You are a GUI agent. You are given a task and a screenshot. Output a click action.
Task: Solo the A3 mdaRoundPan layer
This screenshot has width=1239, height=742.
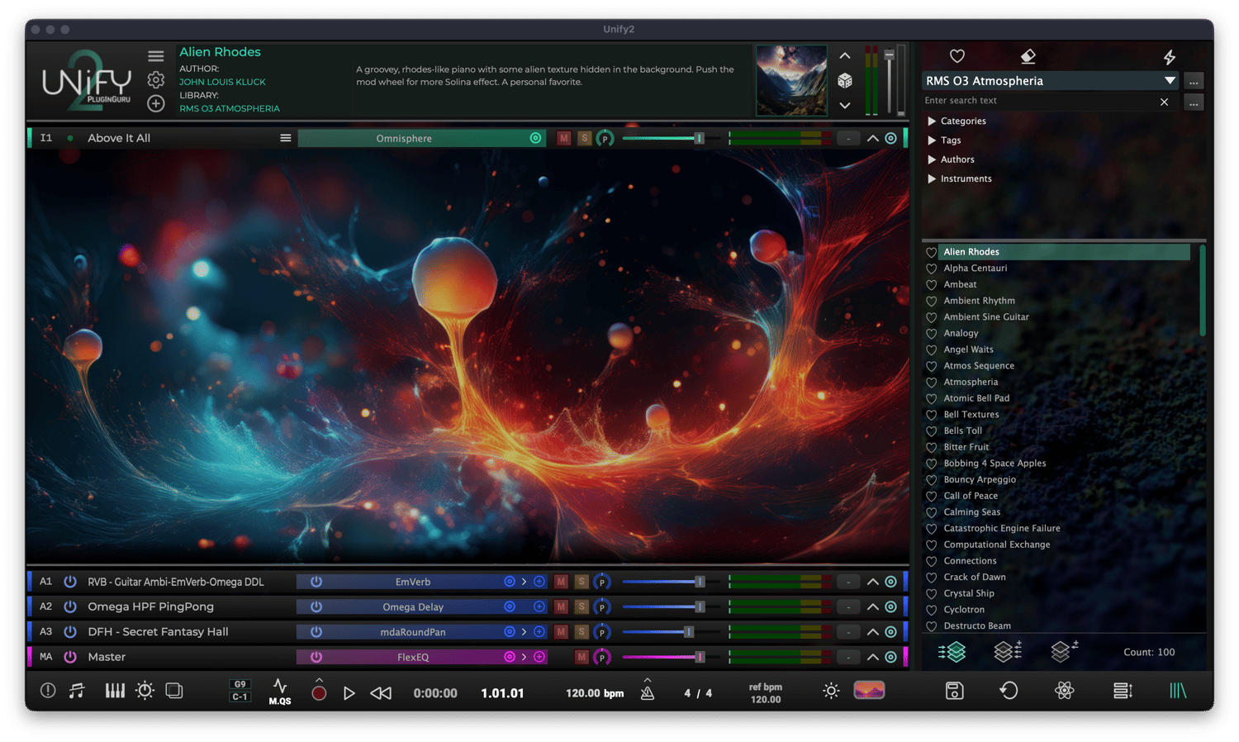point(582,632)
